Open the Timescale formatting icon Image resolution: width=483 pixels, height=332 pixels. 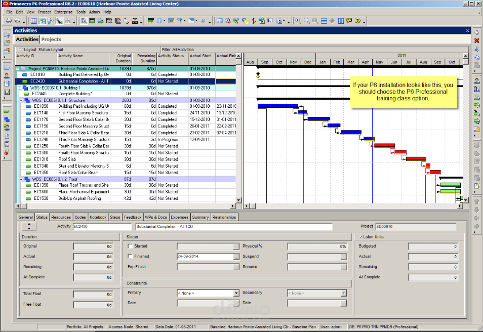171,21
